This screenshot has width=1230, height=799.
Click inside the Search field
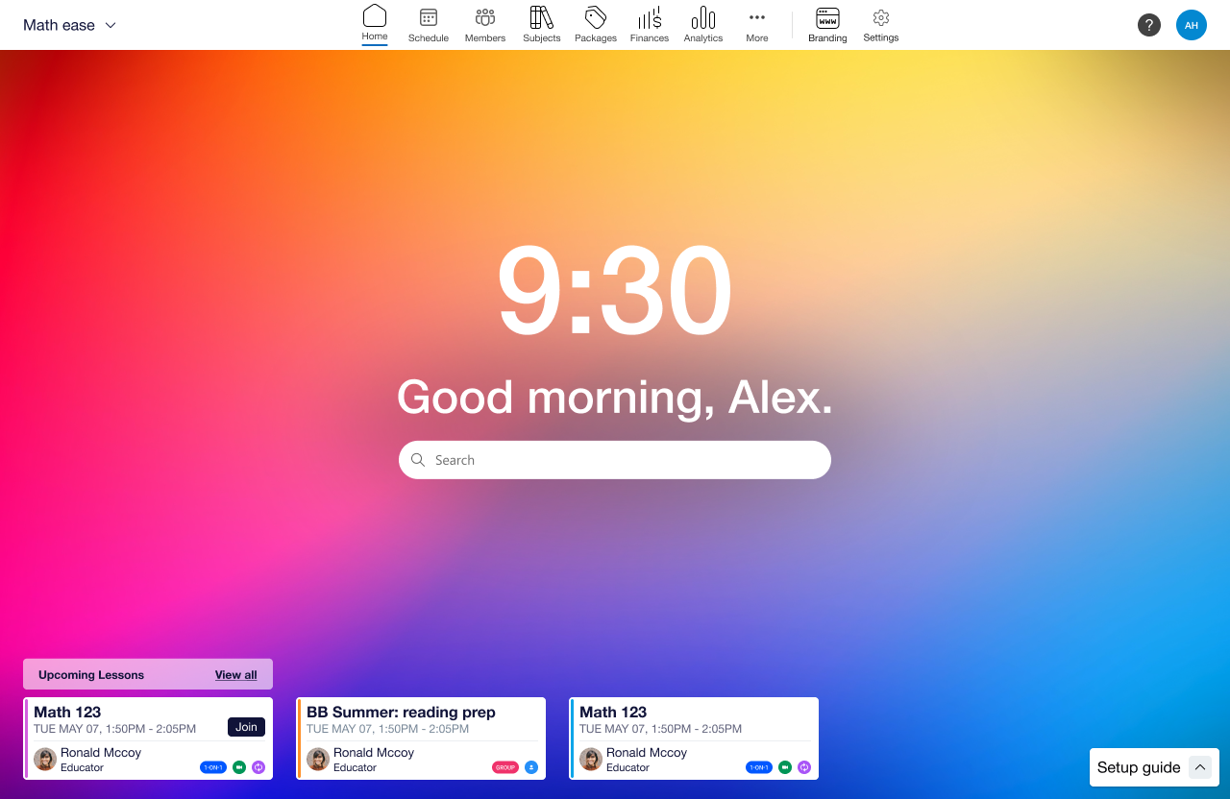(x=614, y=460)
